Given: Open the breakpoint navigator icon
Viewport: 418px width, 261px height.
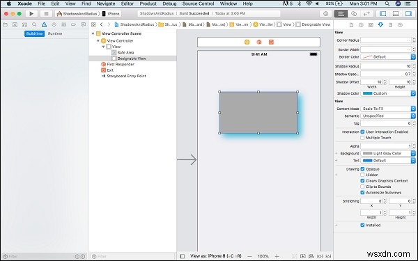Looking at the screenshot, I should pos(73,25).
